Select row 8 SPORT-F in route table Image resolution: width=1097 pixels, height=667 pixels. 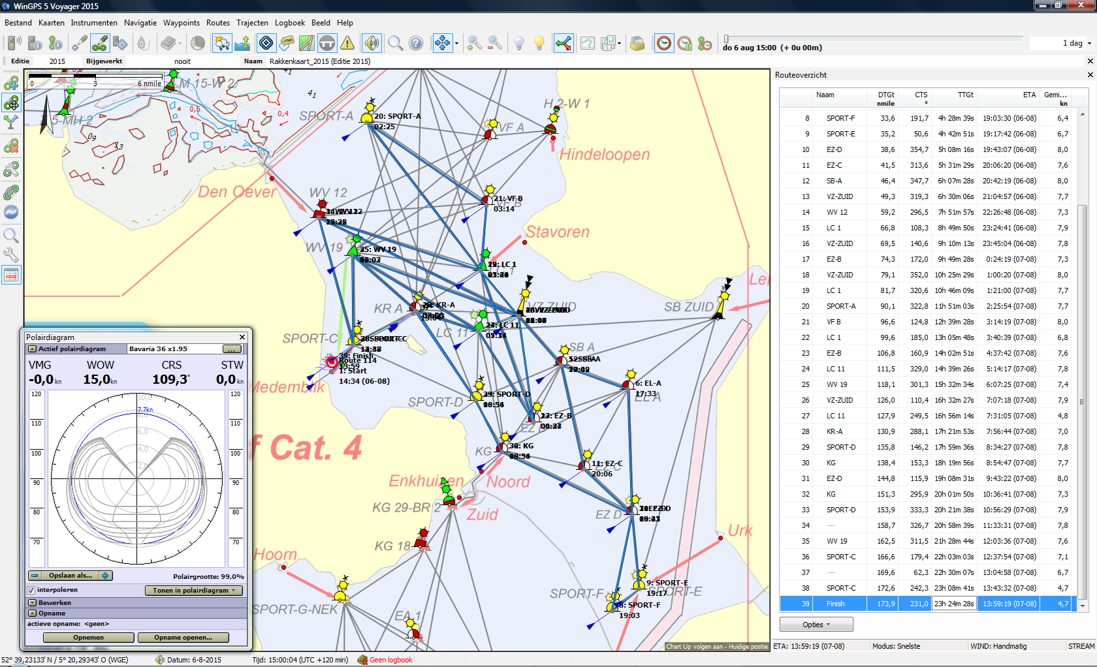click(927, 118)
